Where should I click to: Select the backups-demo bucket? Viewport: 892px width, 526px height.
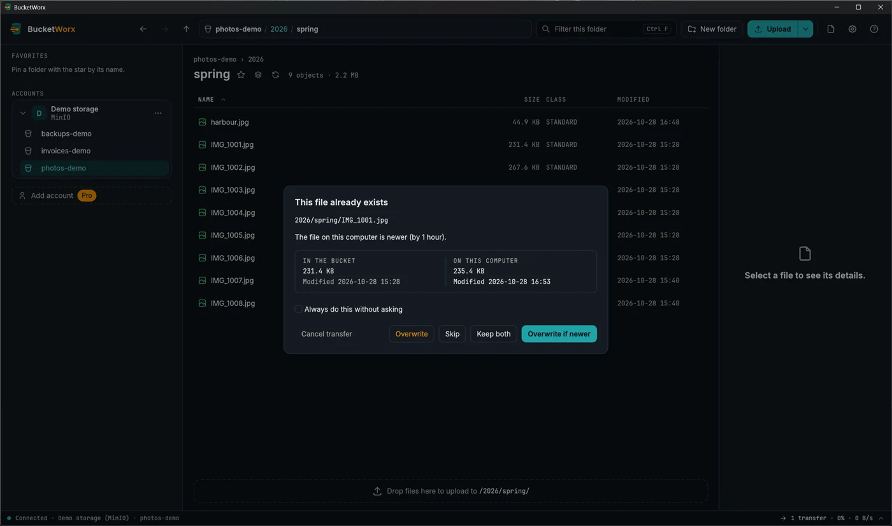click(x=94, y=134)
